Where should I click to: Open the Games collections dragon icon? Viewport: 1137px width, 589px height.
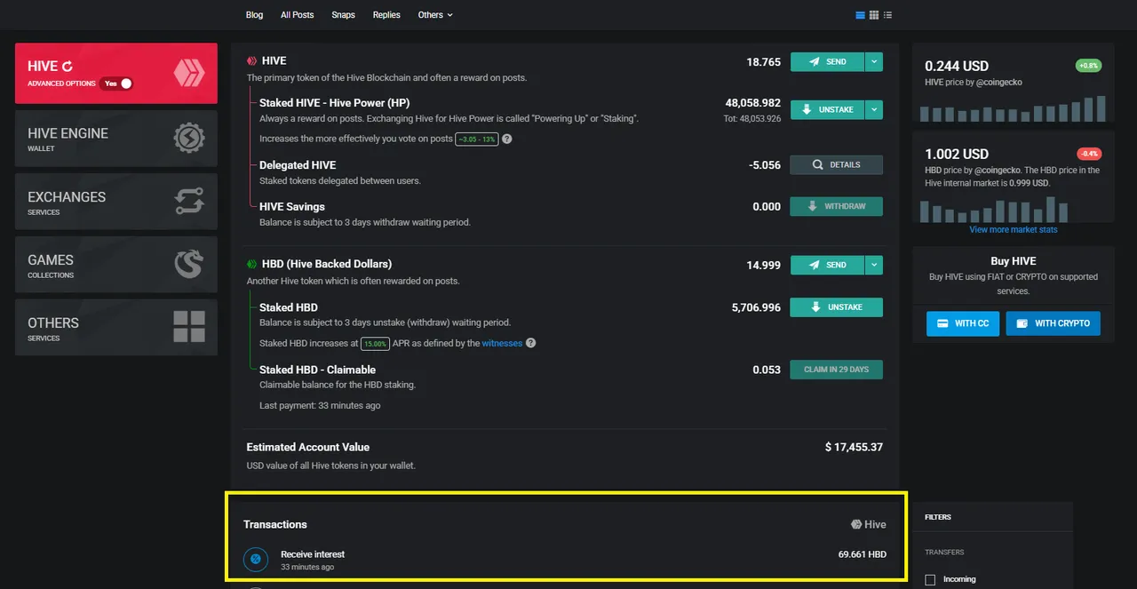(188, 264)
